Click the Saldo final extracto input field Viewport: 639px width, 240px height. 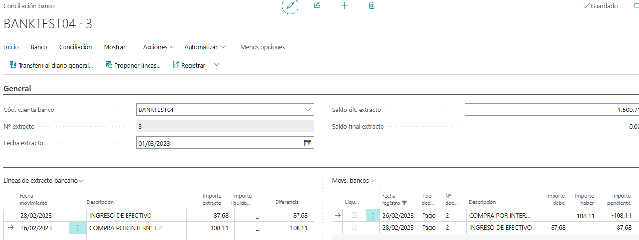point(551,127)
